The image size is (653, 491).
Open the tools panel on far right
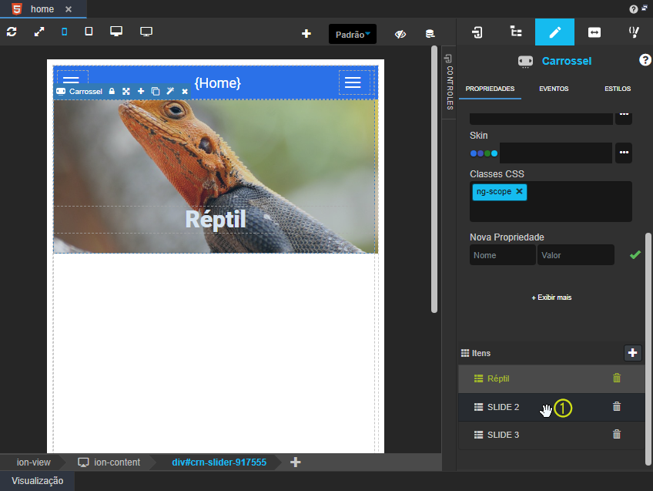pyautogui.click(x=634, y=32)
